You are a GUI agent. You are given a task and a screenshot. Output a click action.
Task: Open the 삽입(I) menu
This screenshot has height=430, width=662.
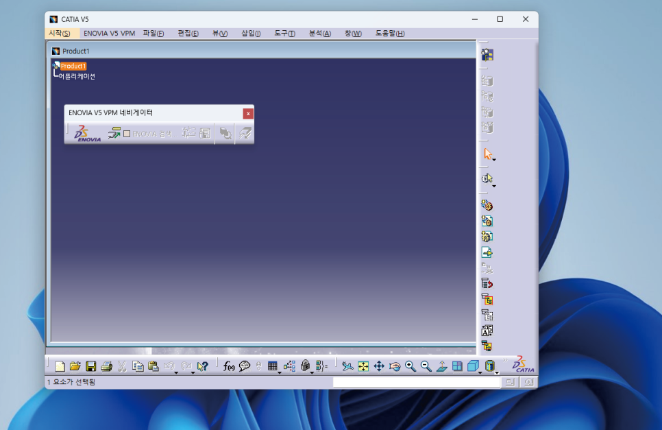[x=251, y=34]
